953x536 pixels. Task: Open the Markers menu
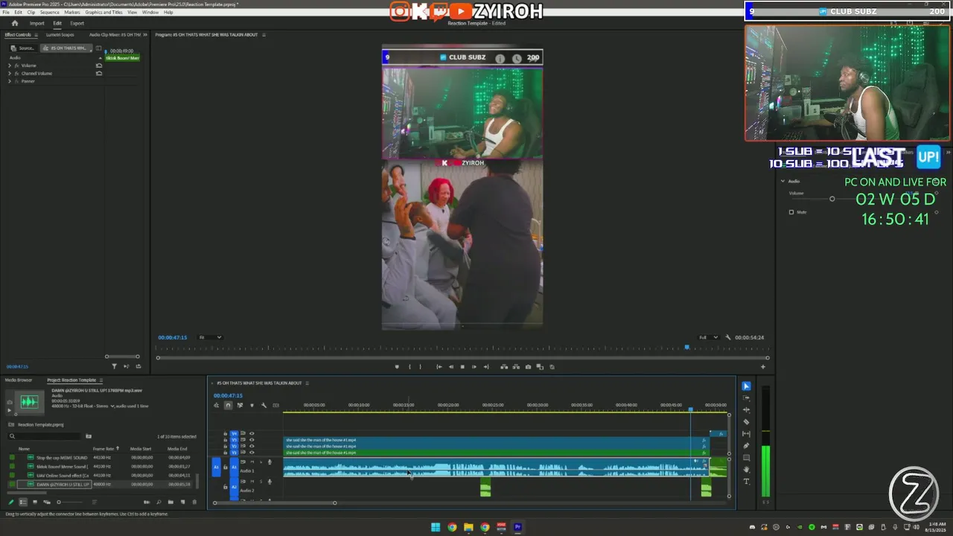[72, 13]
